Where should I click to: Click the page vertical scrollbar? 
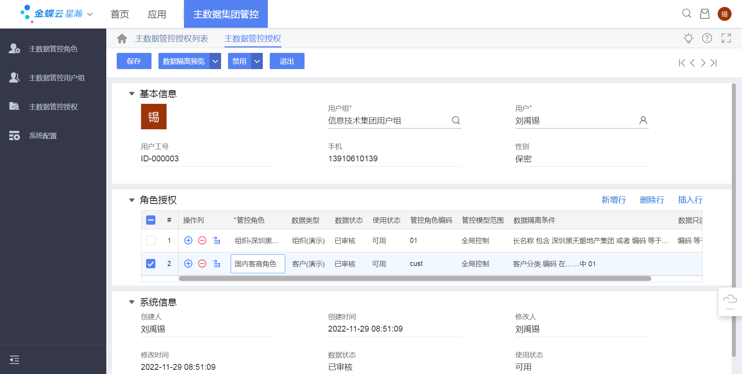733,220
